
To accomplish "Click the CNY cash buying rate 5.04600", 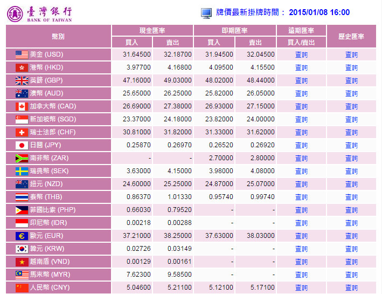I will pos(138,288).
